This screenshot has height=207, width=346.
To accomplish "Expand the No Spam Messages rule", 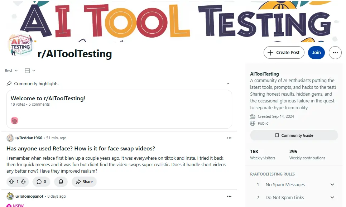I will point(332,185).
